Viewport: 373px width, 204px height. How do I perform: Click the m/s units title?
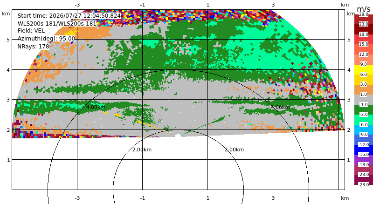point(364,9)
